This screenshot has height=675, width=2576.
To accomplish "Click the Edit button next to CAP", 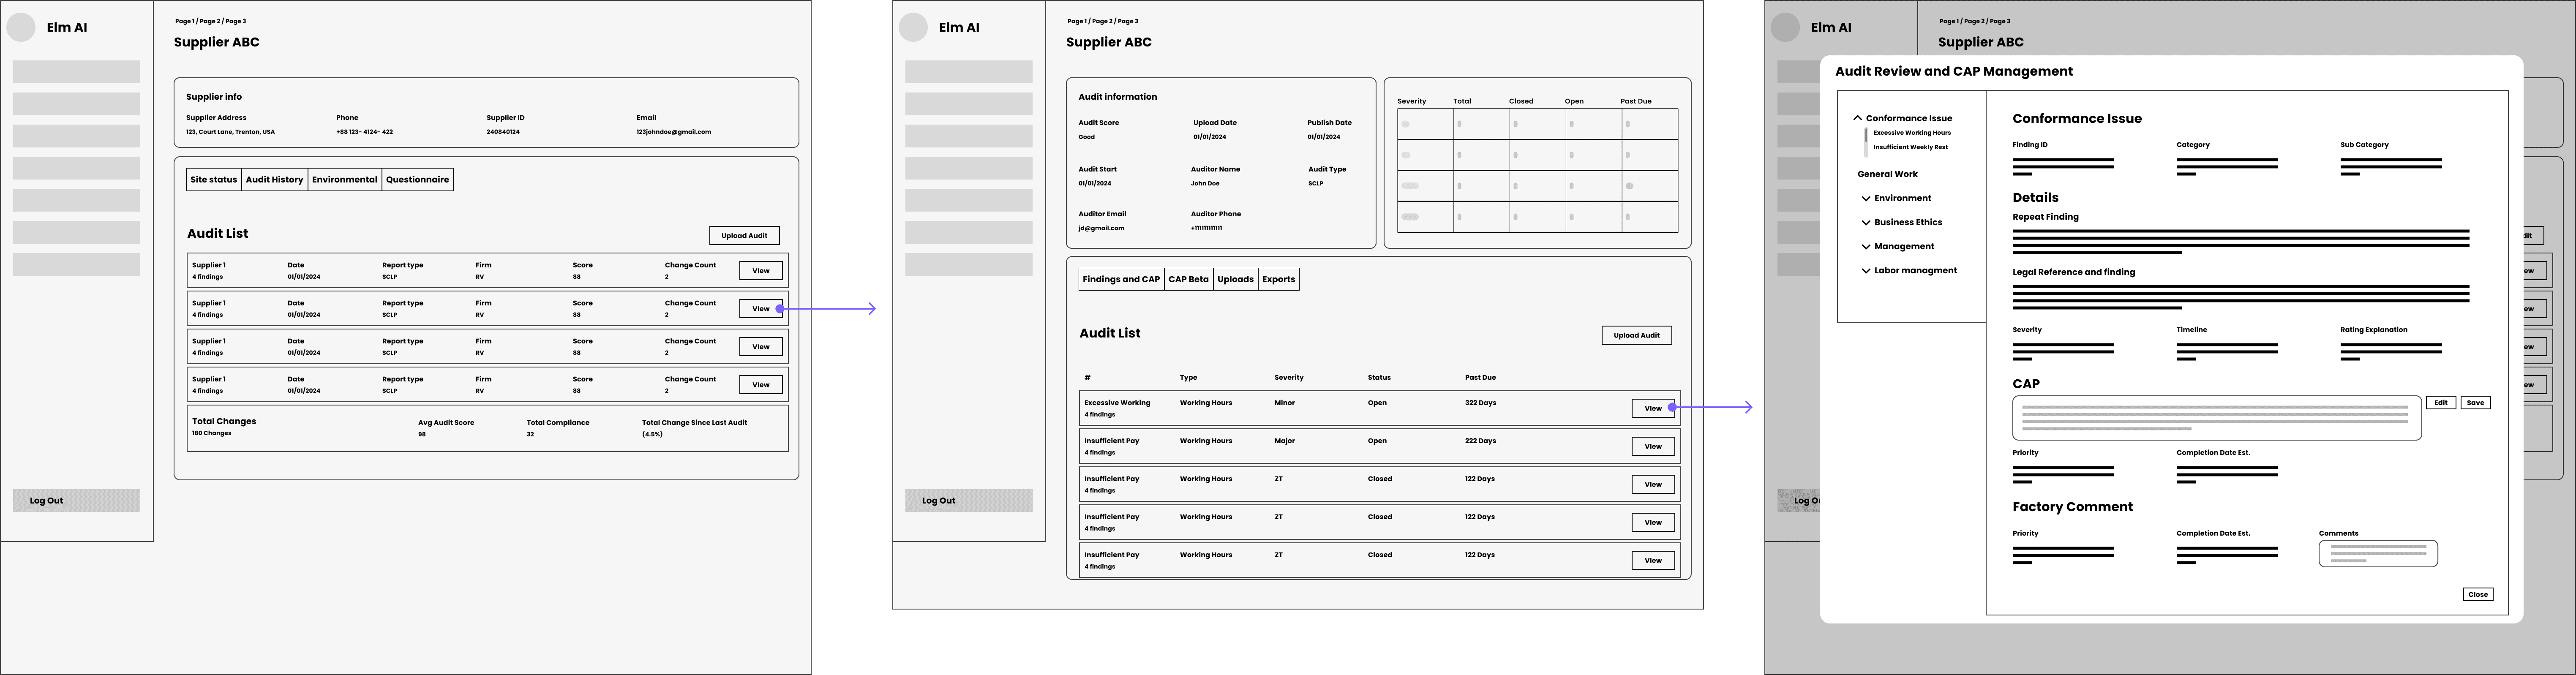I will tap(2440, 403).
